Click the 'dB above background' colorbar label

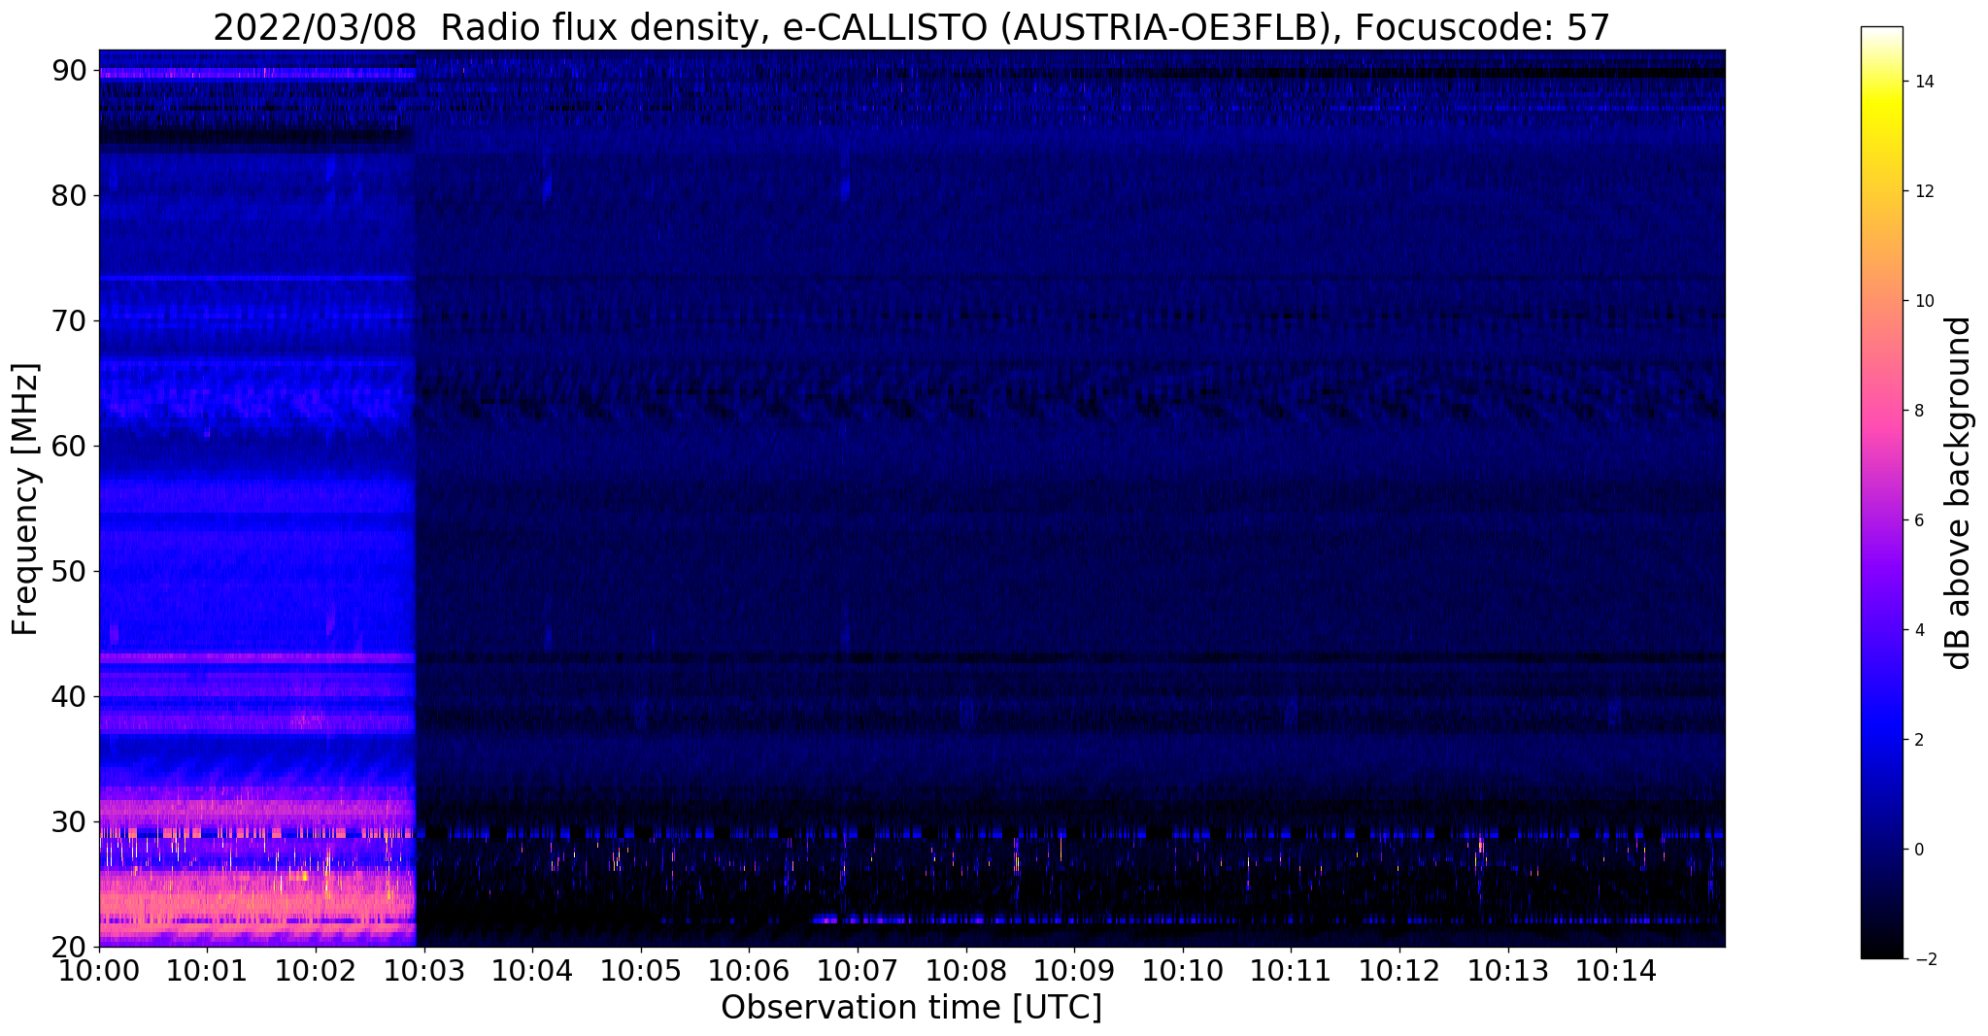pyautogui.click(x=1959, y=493)
